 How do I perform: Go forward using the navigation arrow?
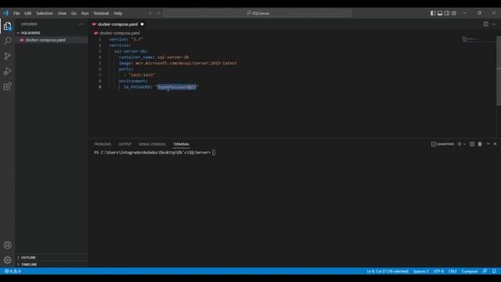tap(158, 13)
